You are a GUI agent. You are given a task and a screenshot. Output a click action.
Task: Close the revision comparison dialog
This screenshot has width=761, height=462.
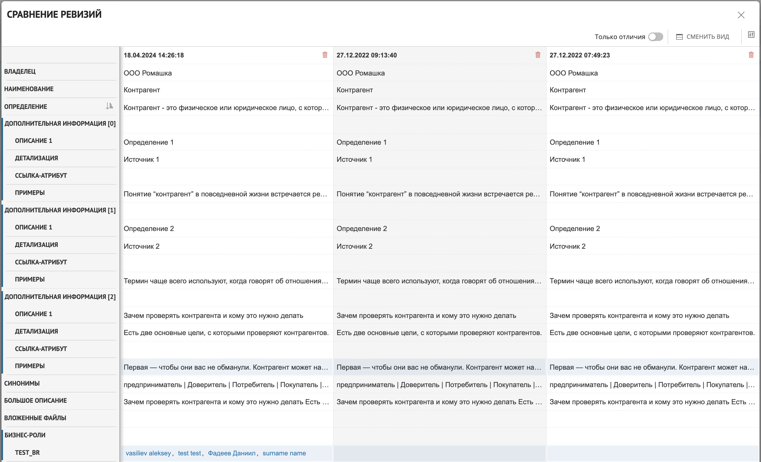click(741, 15)
